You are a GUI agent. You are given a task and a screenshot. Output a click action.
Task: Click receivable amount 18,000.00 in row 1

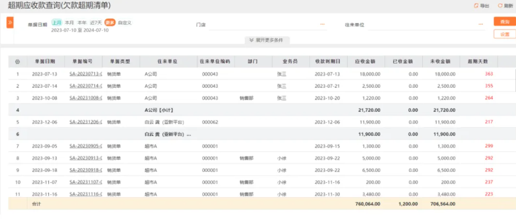[370, 74]
